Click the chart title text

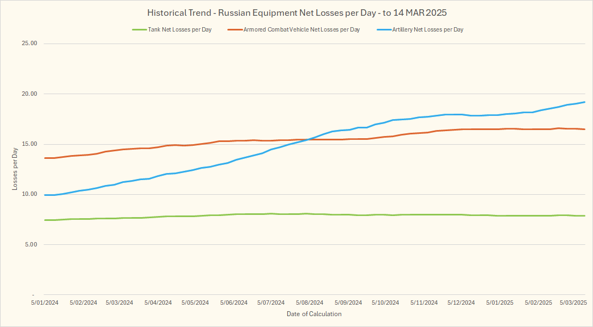(296, 12)
